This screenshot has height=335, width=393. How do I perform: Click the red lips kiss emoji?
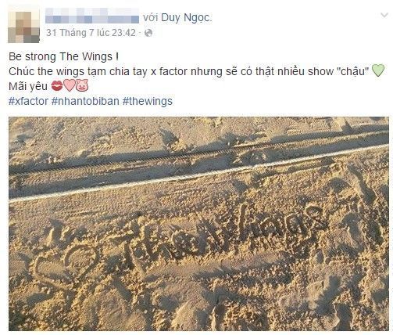(57, 85)
